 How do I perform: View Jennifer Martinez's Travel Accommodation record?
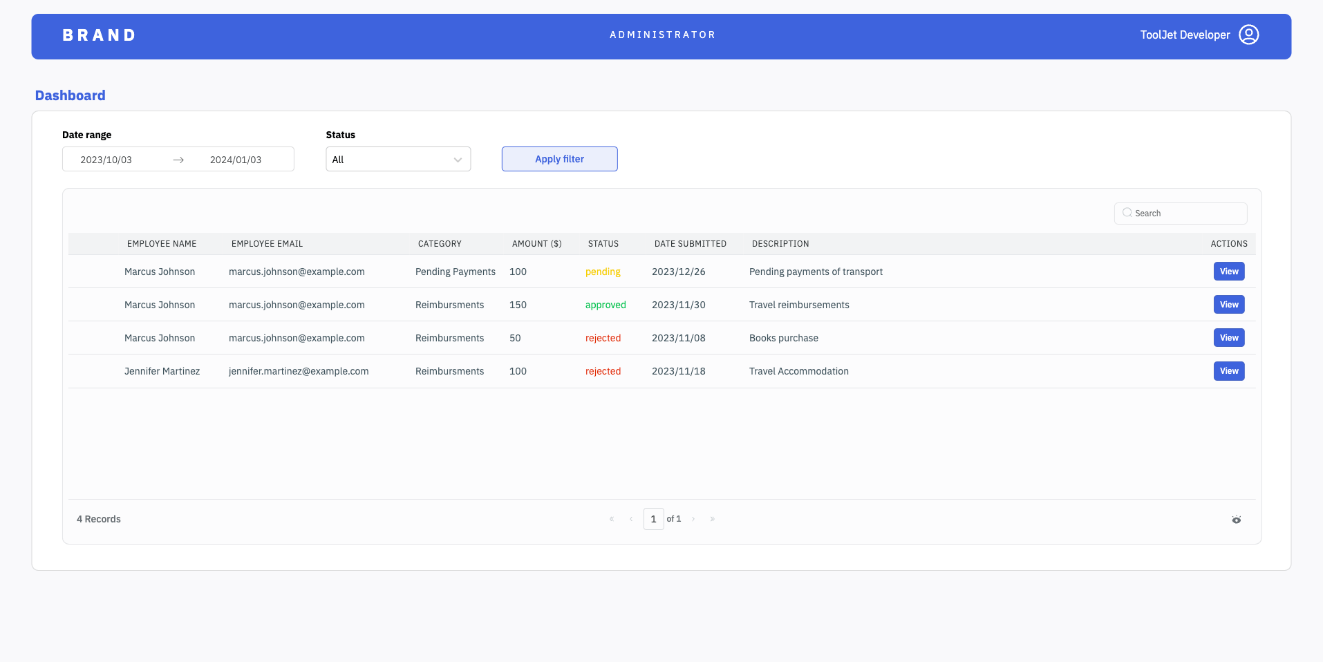pos(1228,371)
